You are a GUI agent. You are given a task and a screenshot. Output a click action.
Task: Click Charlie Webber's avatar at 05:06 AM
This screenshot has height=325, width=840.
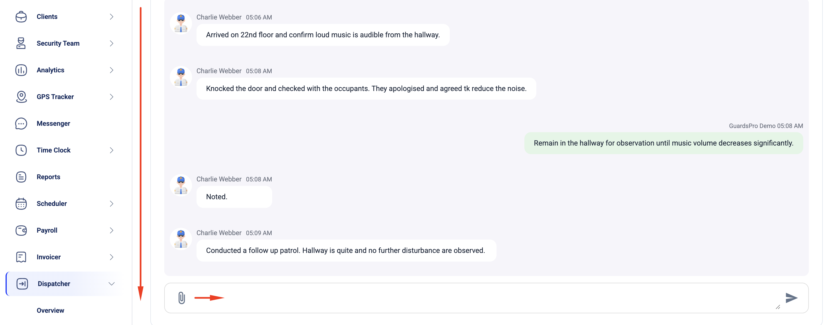[181, 23]
